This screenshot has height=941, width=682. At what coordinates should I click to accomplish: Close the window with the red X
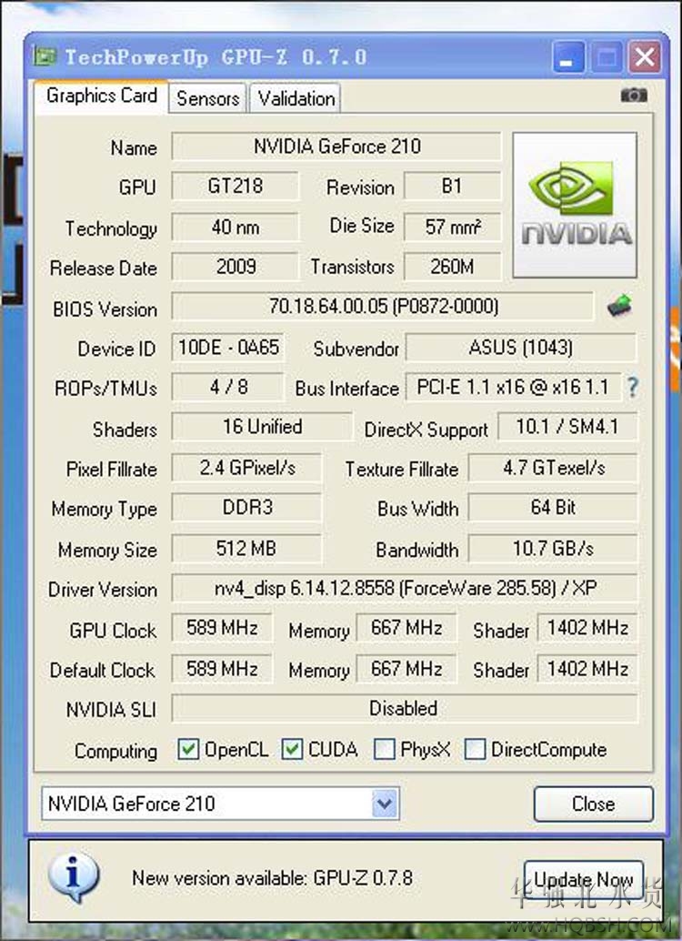click(x=644, y=57)
